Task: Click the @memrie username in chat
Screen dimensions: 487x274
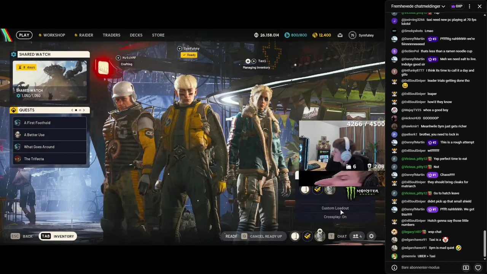Action: [x=409, y=256]
